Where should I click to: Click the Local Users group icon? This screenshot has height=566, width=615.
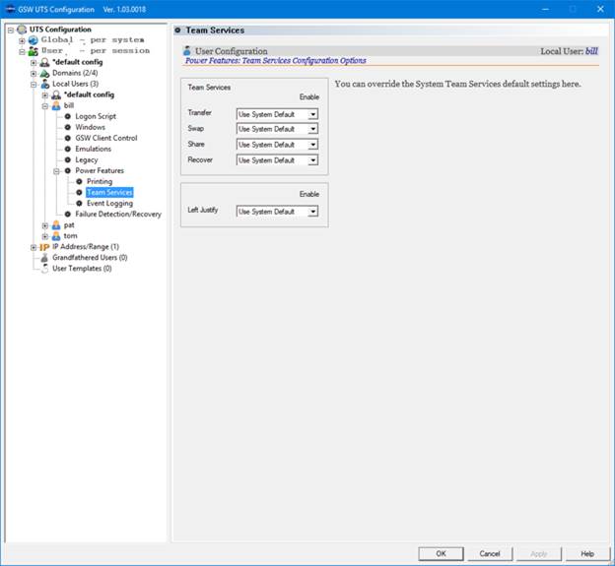44,84
